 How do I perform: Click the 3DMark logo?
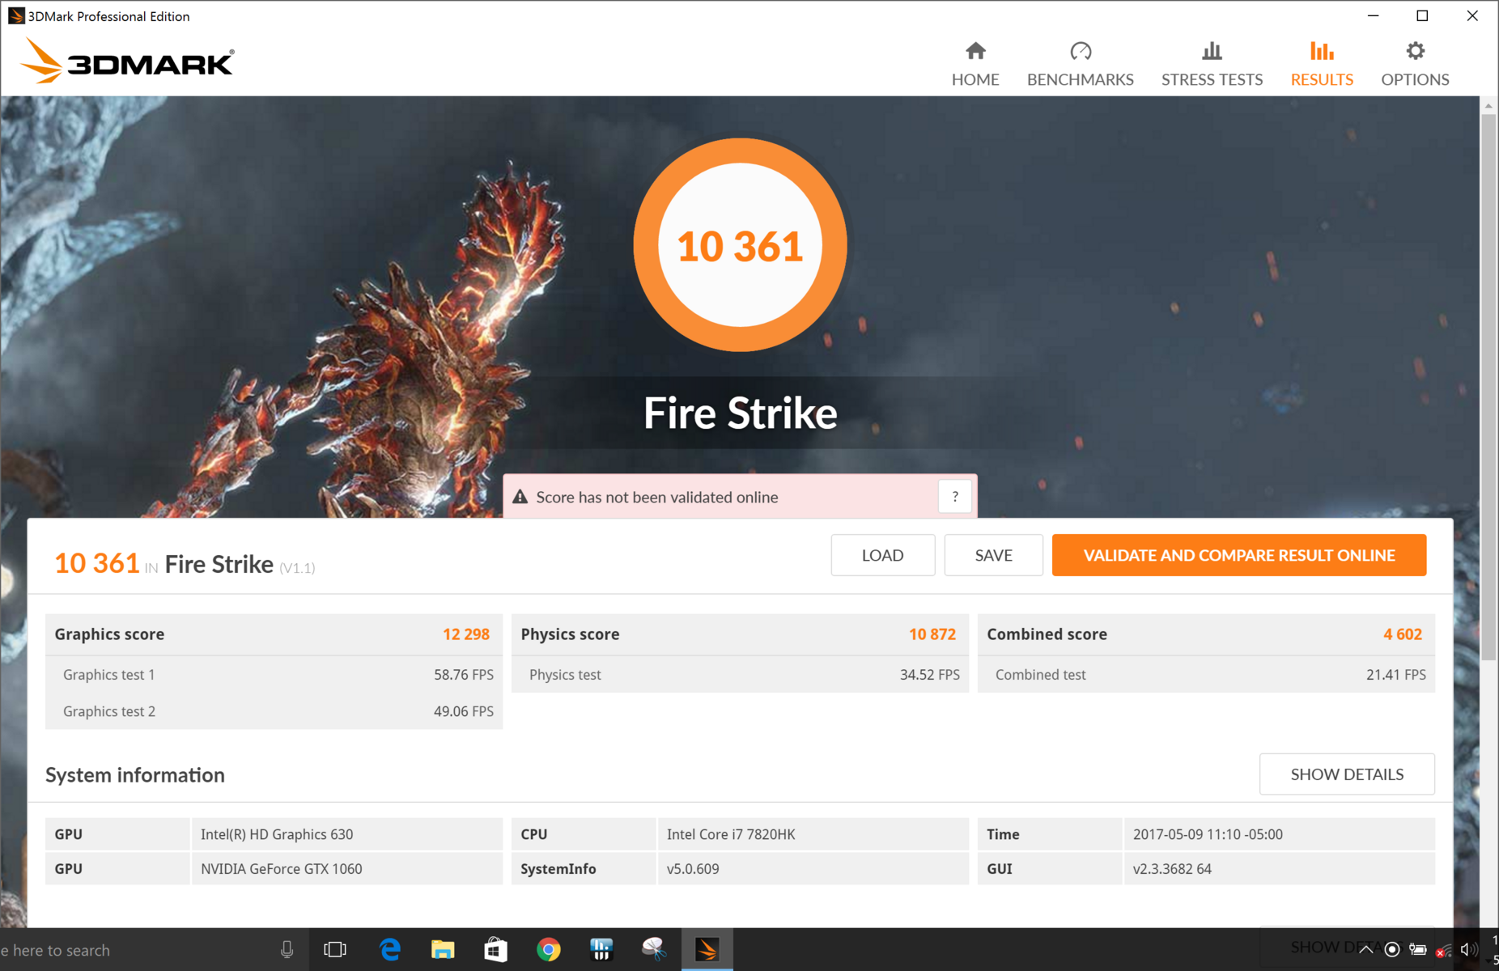pyautogui.click(x=128, y=61)
